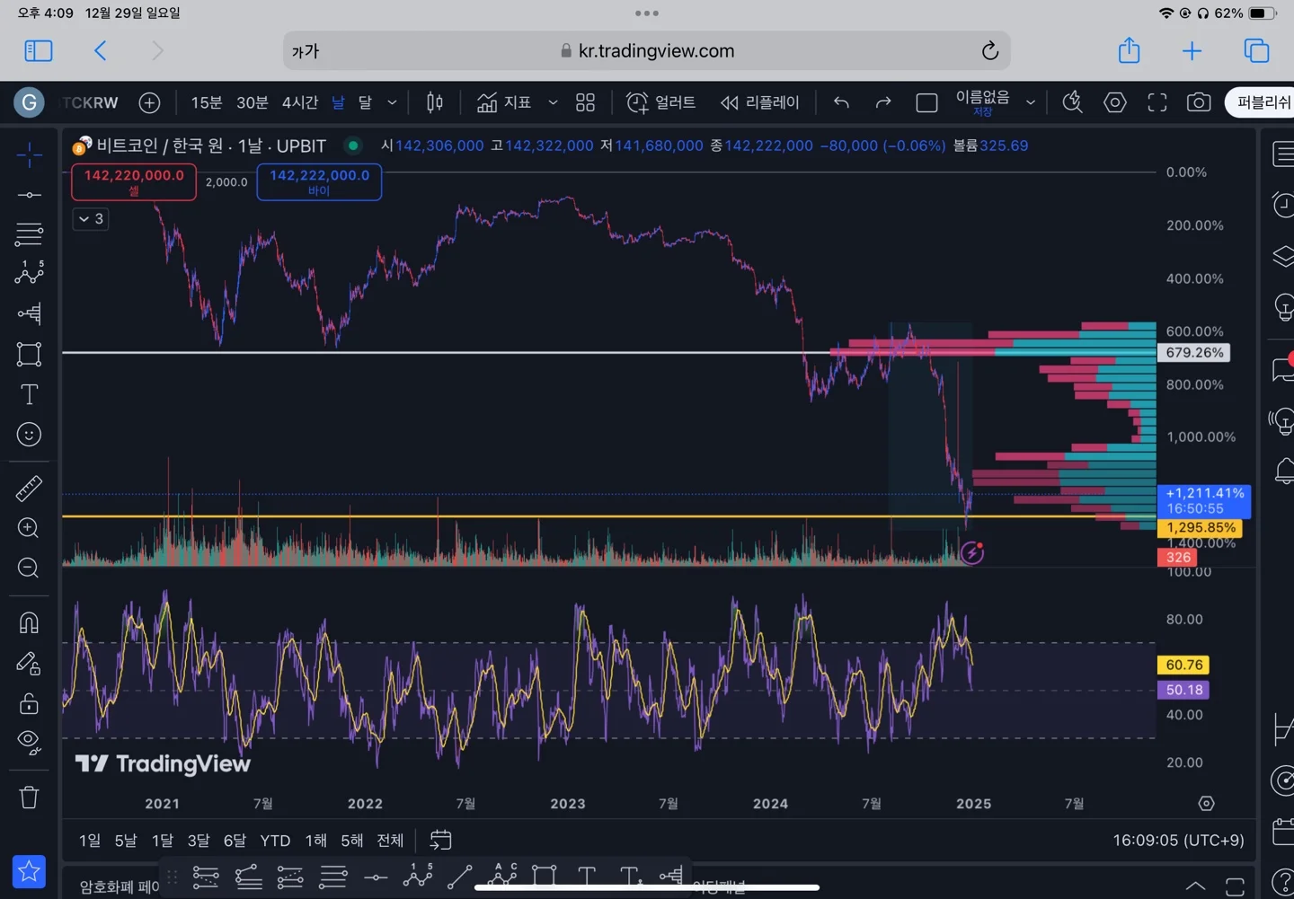
Task: Open the emoji icons tool
Action: tap(29, 435)
